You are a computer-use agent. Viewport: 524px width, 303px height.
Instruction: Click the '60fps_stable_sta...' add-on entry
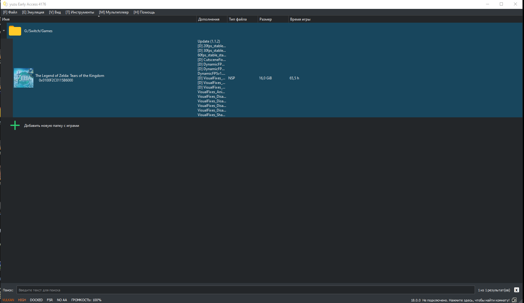212,55
